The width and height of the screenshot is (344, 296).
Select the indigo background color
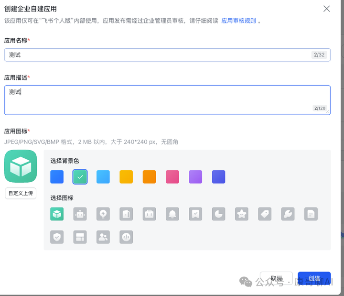pos(218,177)
